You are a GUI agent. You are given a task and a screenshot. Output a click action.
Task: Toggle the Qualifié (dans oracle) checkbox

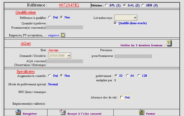click(x=115, y=23)
